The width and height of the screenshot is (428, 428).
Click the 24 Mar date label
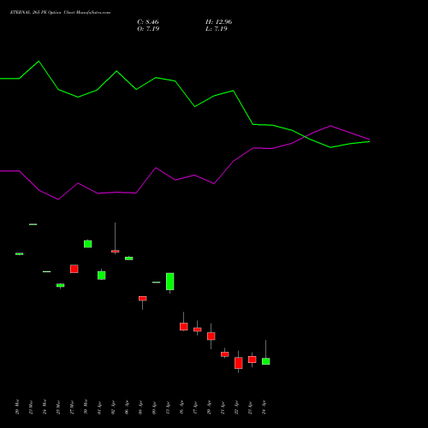(45, 407)
